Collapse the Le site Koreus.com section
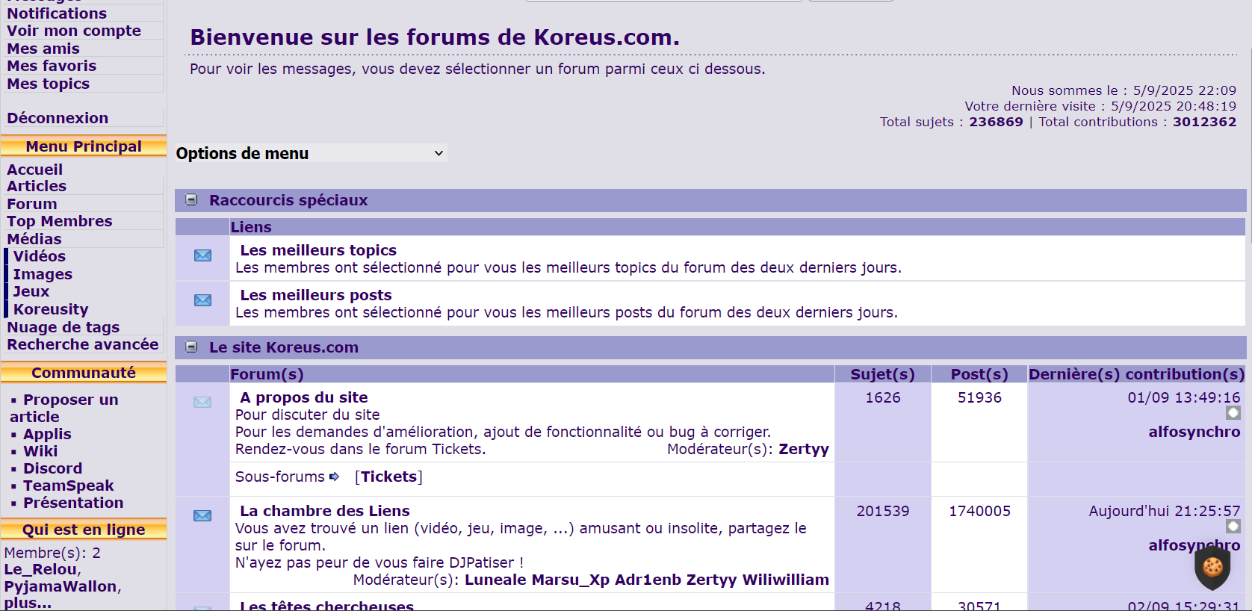Image resolution: width=1252 pixels, height=611 pixels. (191, 347)
